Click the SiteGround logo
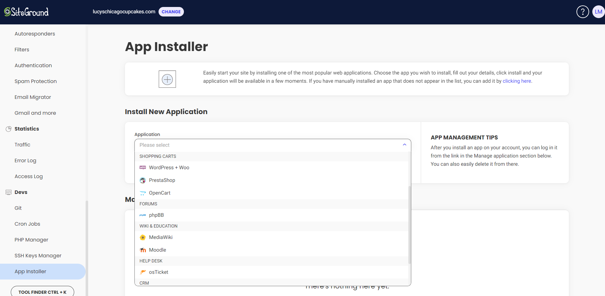The height and width of the screenshot is (296, 605). coord(27,11)
